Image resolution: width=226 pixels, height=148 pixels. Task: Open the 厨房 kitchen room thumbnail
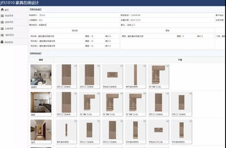41,102
